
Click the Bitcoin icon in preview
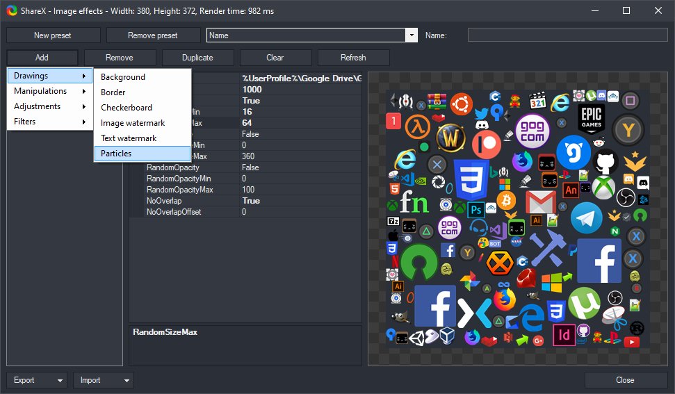pyautogui.click(x=506, y=200)
